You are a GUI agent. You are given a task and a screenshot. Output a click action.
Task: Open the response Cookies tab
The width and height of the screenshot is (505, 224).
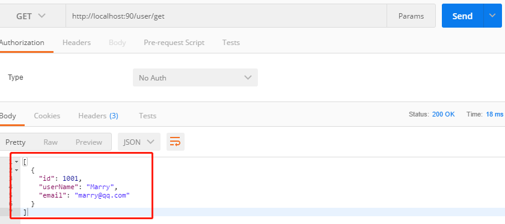click(47, 116)
